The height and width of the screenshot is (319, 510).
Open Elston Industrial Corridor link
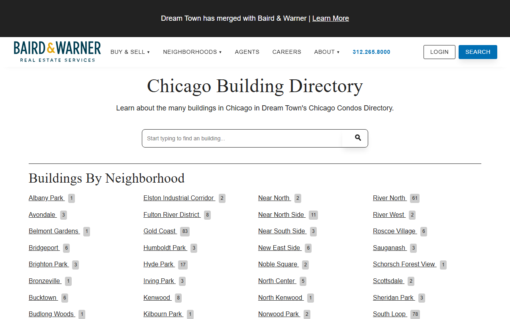click(x=179, y=198)
